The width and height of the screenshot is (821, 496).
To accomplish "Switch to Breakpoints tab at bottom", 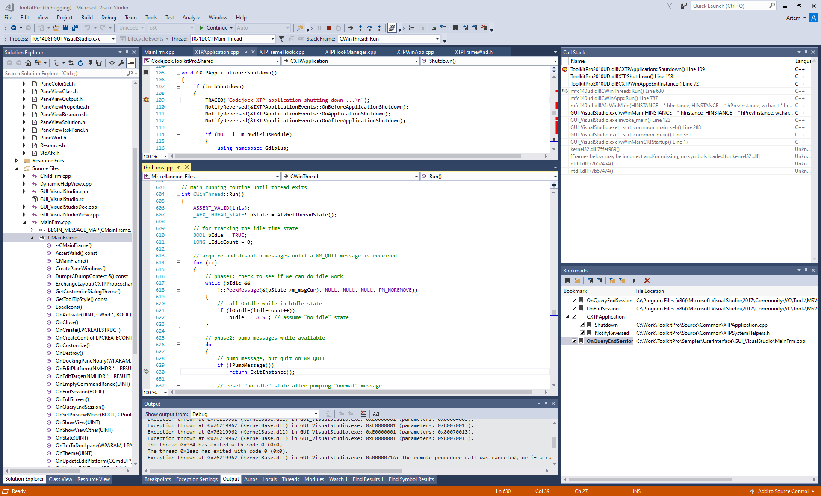I will [158, 479].
